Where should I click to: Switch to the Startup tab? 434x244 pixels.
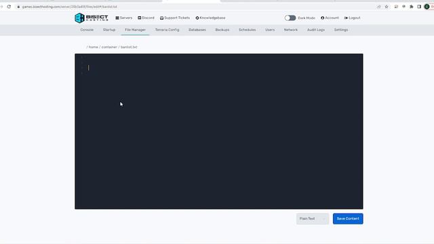click(x=109, y=30)
